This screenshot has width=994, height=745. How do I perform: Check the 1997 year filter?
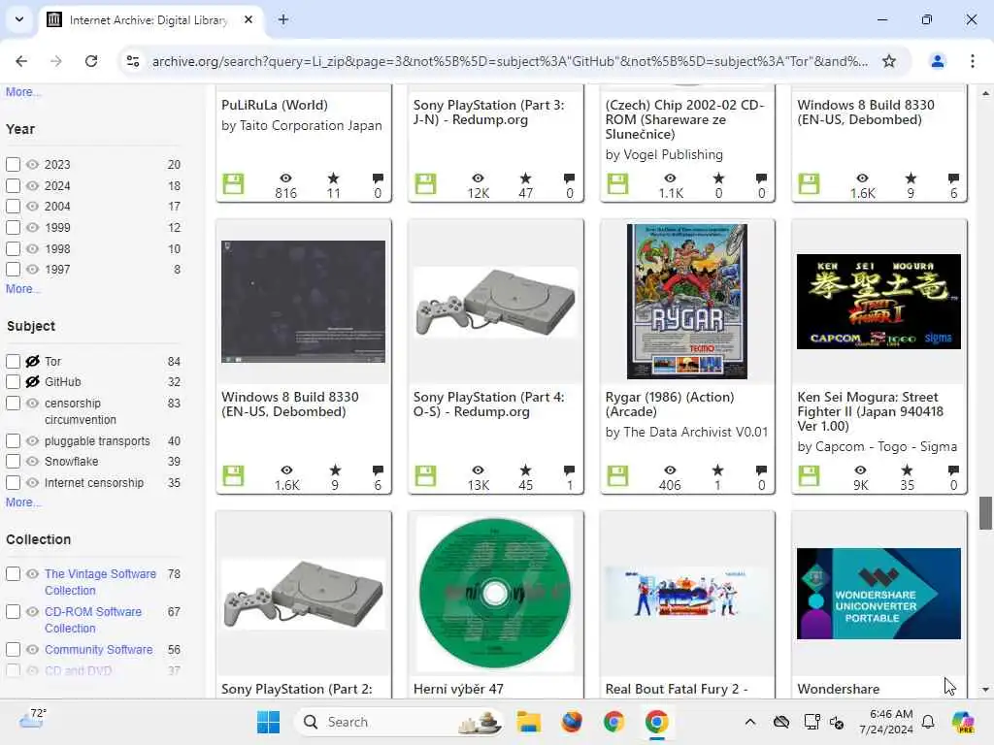coord(13,270)
